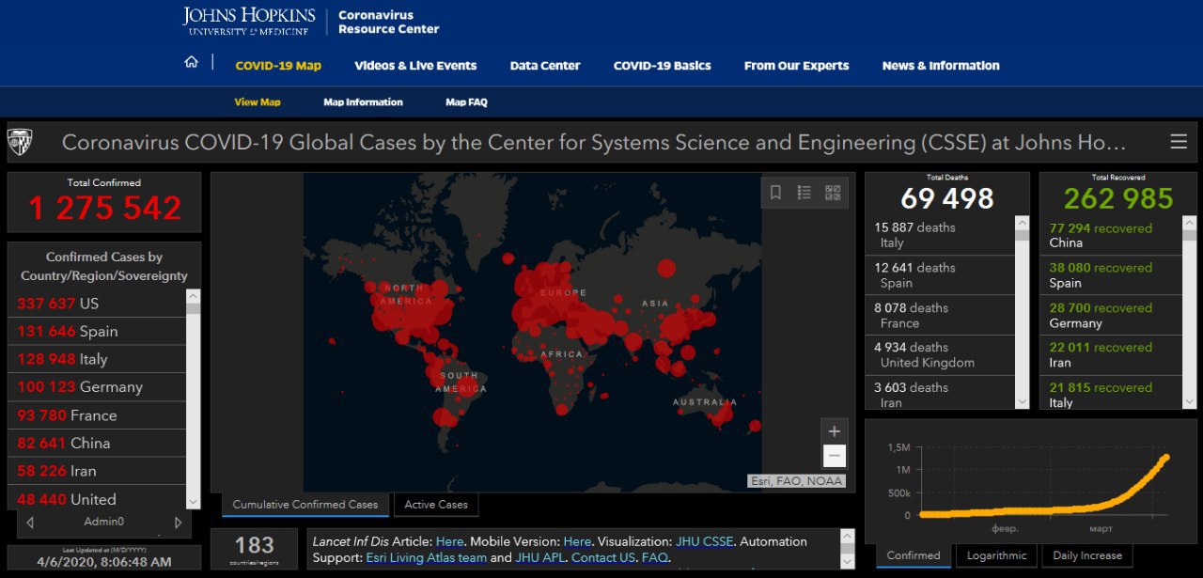Click the home icon in navigation bar
This screenshot has height=578, width=1203.
pyautogui.click(x=192, y=63)
